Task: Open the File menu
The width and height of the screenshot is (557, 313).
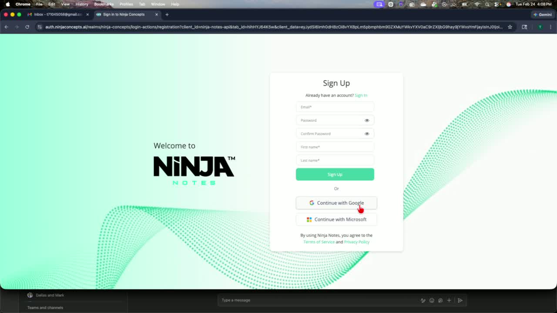Action: [x=39, y=4]
